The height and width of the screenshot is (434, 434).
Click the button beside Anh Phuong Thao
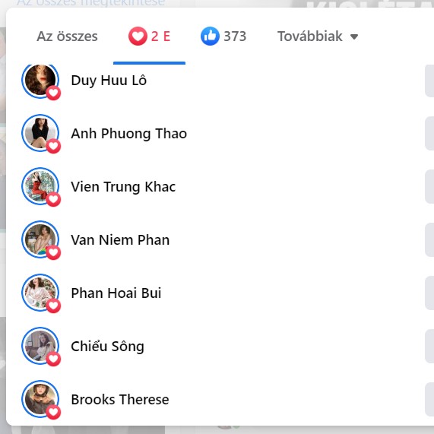click(429, 134)
